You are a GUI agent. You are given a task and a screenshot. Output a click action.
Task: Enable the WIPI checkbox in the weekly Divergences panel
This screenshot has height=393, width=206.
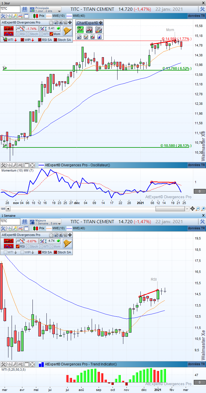[x=22, y=252]
